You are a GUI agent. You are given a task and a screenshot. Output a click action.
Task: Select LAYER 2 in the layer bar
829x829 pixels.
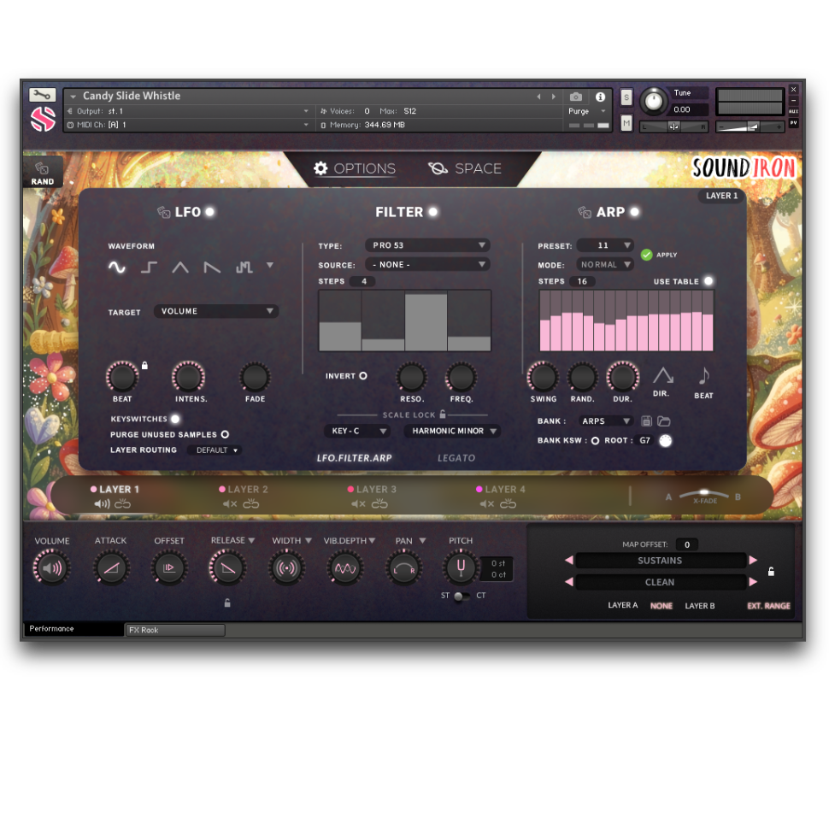tap(248, 489)
